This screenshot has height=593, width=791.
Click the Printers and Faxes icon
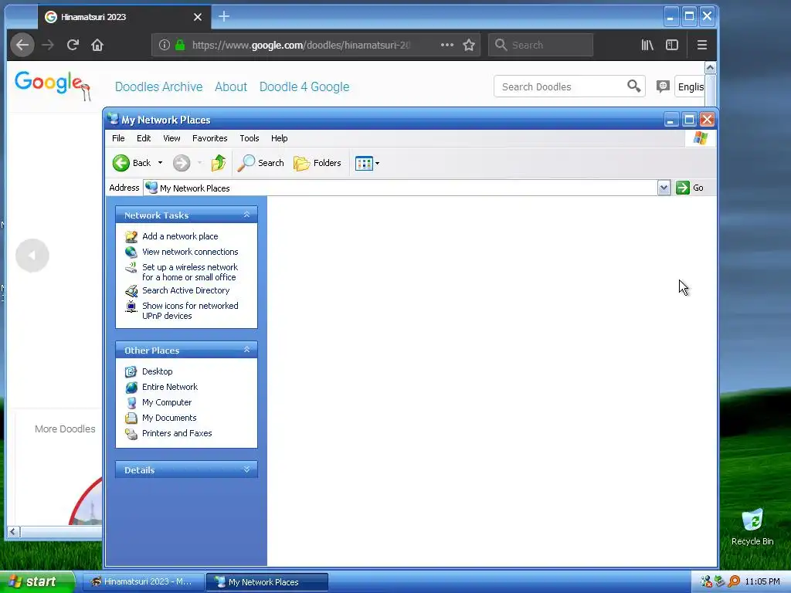coord(131,434)
